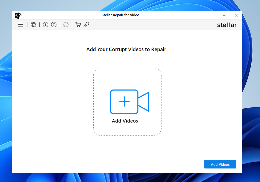Open the language globe selector
The height and width of the screenshot is (182, 260).
coord(33,25)
